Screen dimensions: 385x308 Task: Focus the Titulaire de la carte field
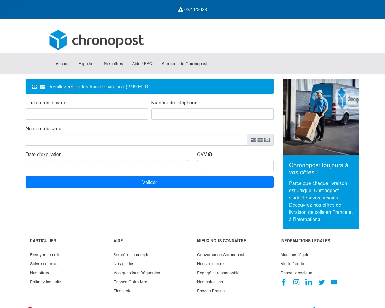tap(87, 114)
